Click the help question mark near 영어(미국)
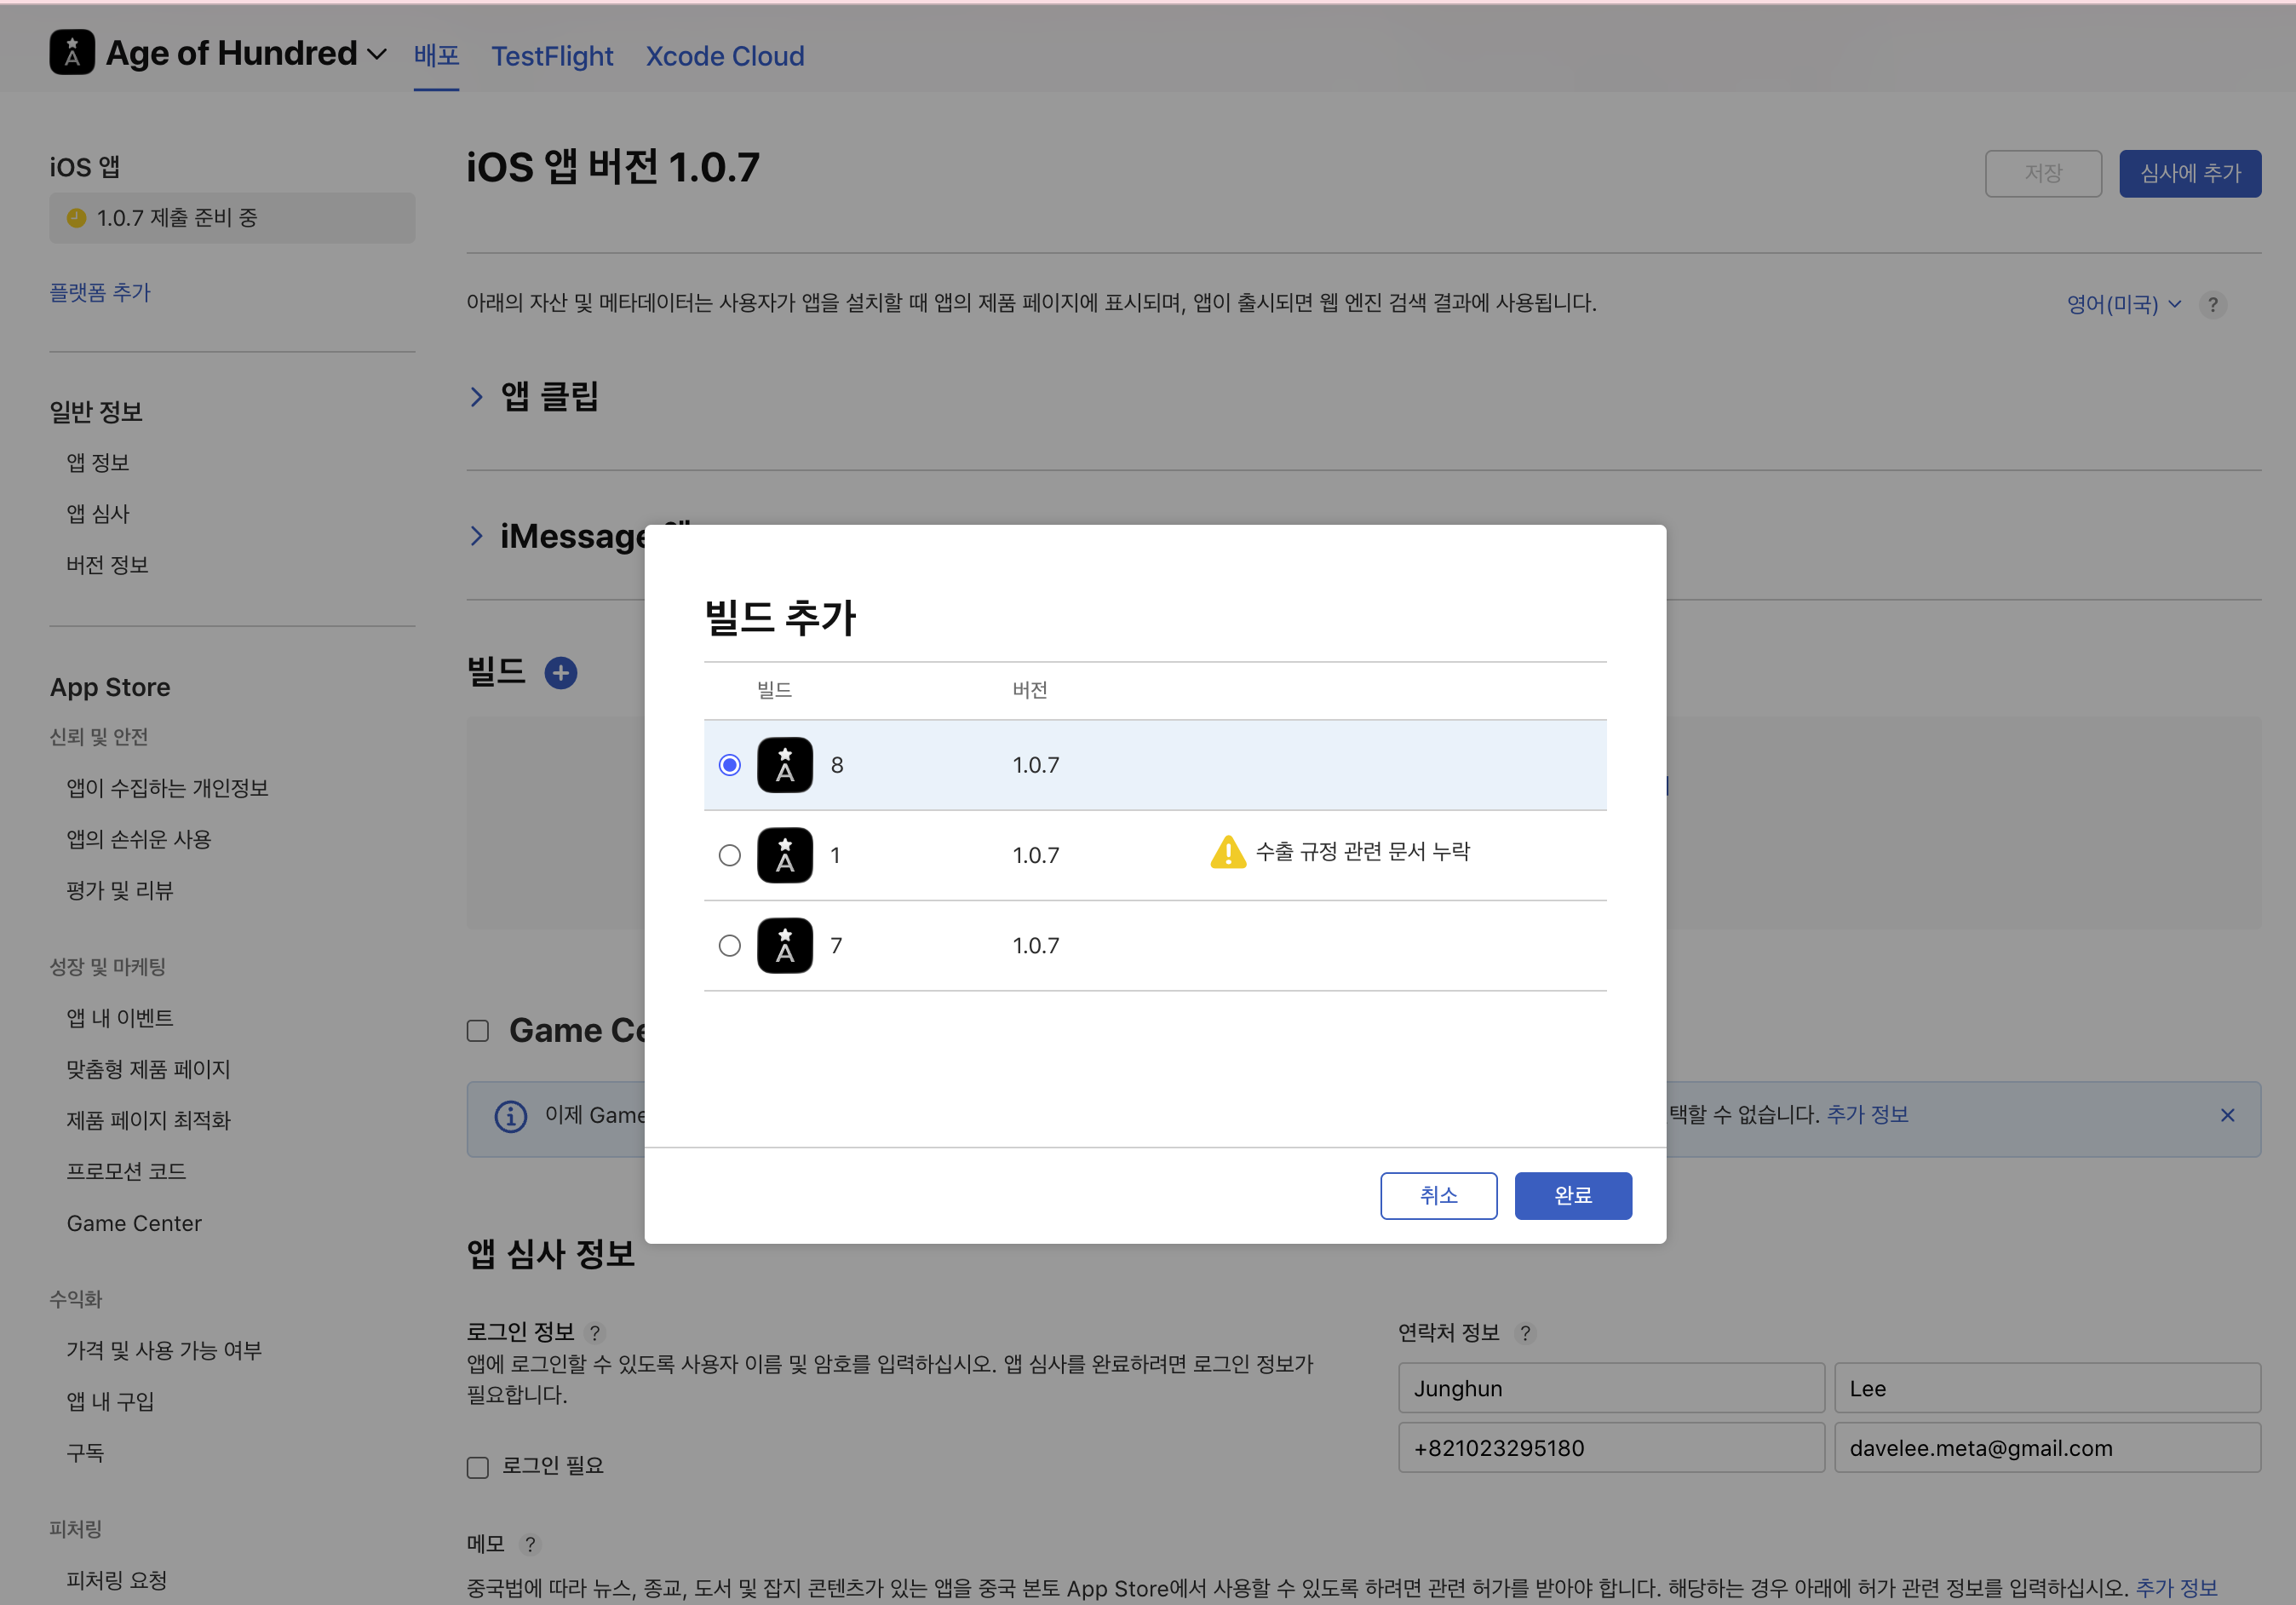Image resolution: width=2296 pixels, height=1605 pixels. click(2213, 304)
